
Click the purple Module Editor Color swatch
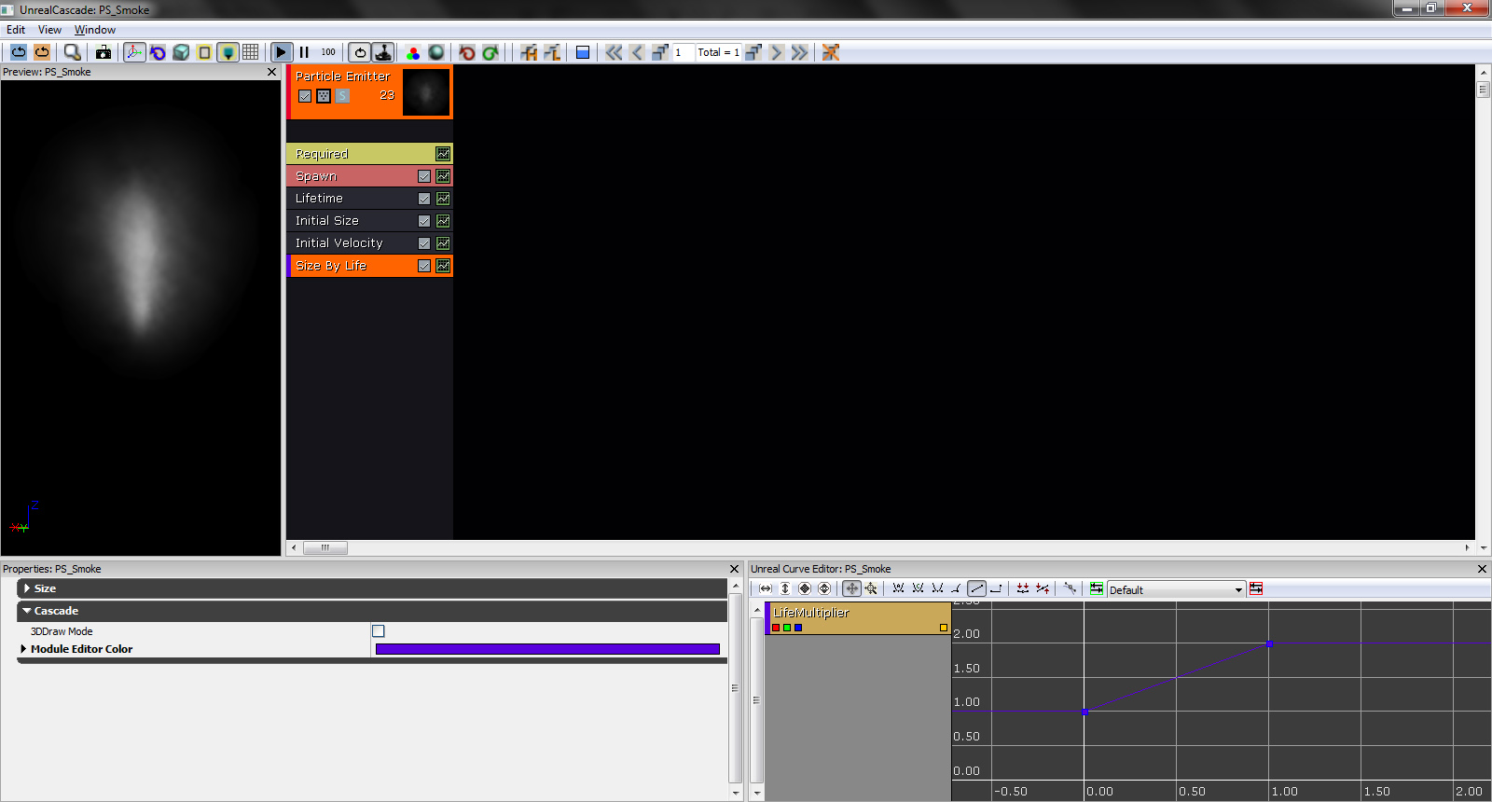[547, 649]
